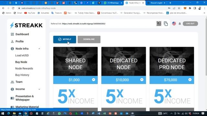207x116 pixels.
Task: Open the saved passwords key icon
Action: point(169,8)
